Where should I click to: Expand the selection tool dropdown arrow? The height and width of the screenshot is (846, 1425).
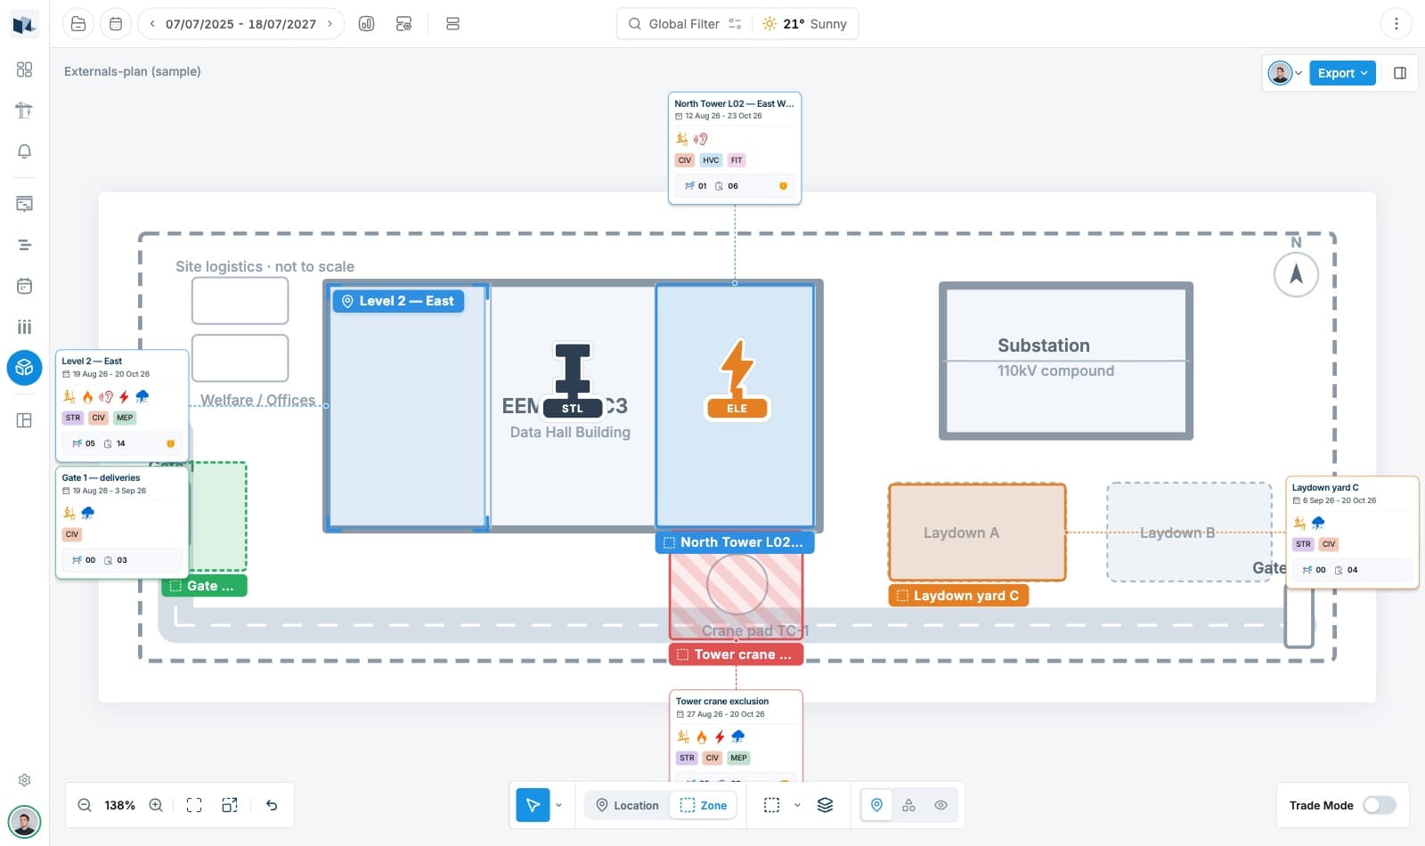pyautogui.click(x=797, y=805)
